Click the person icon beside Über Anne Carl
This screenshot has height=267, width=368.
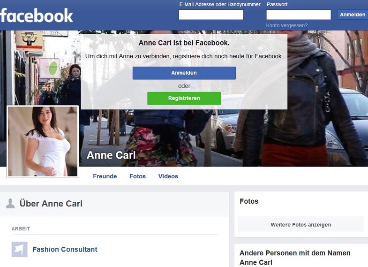coord(10,203)
